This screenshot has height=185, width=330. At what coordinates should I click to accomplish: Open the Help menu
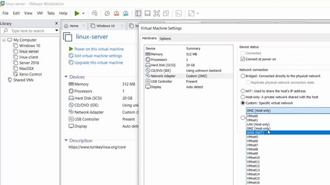(63, 13)
